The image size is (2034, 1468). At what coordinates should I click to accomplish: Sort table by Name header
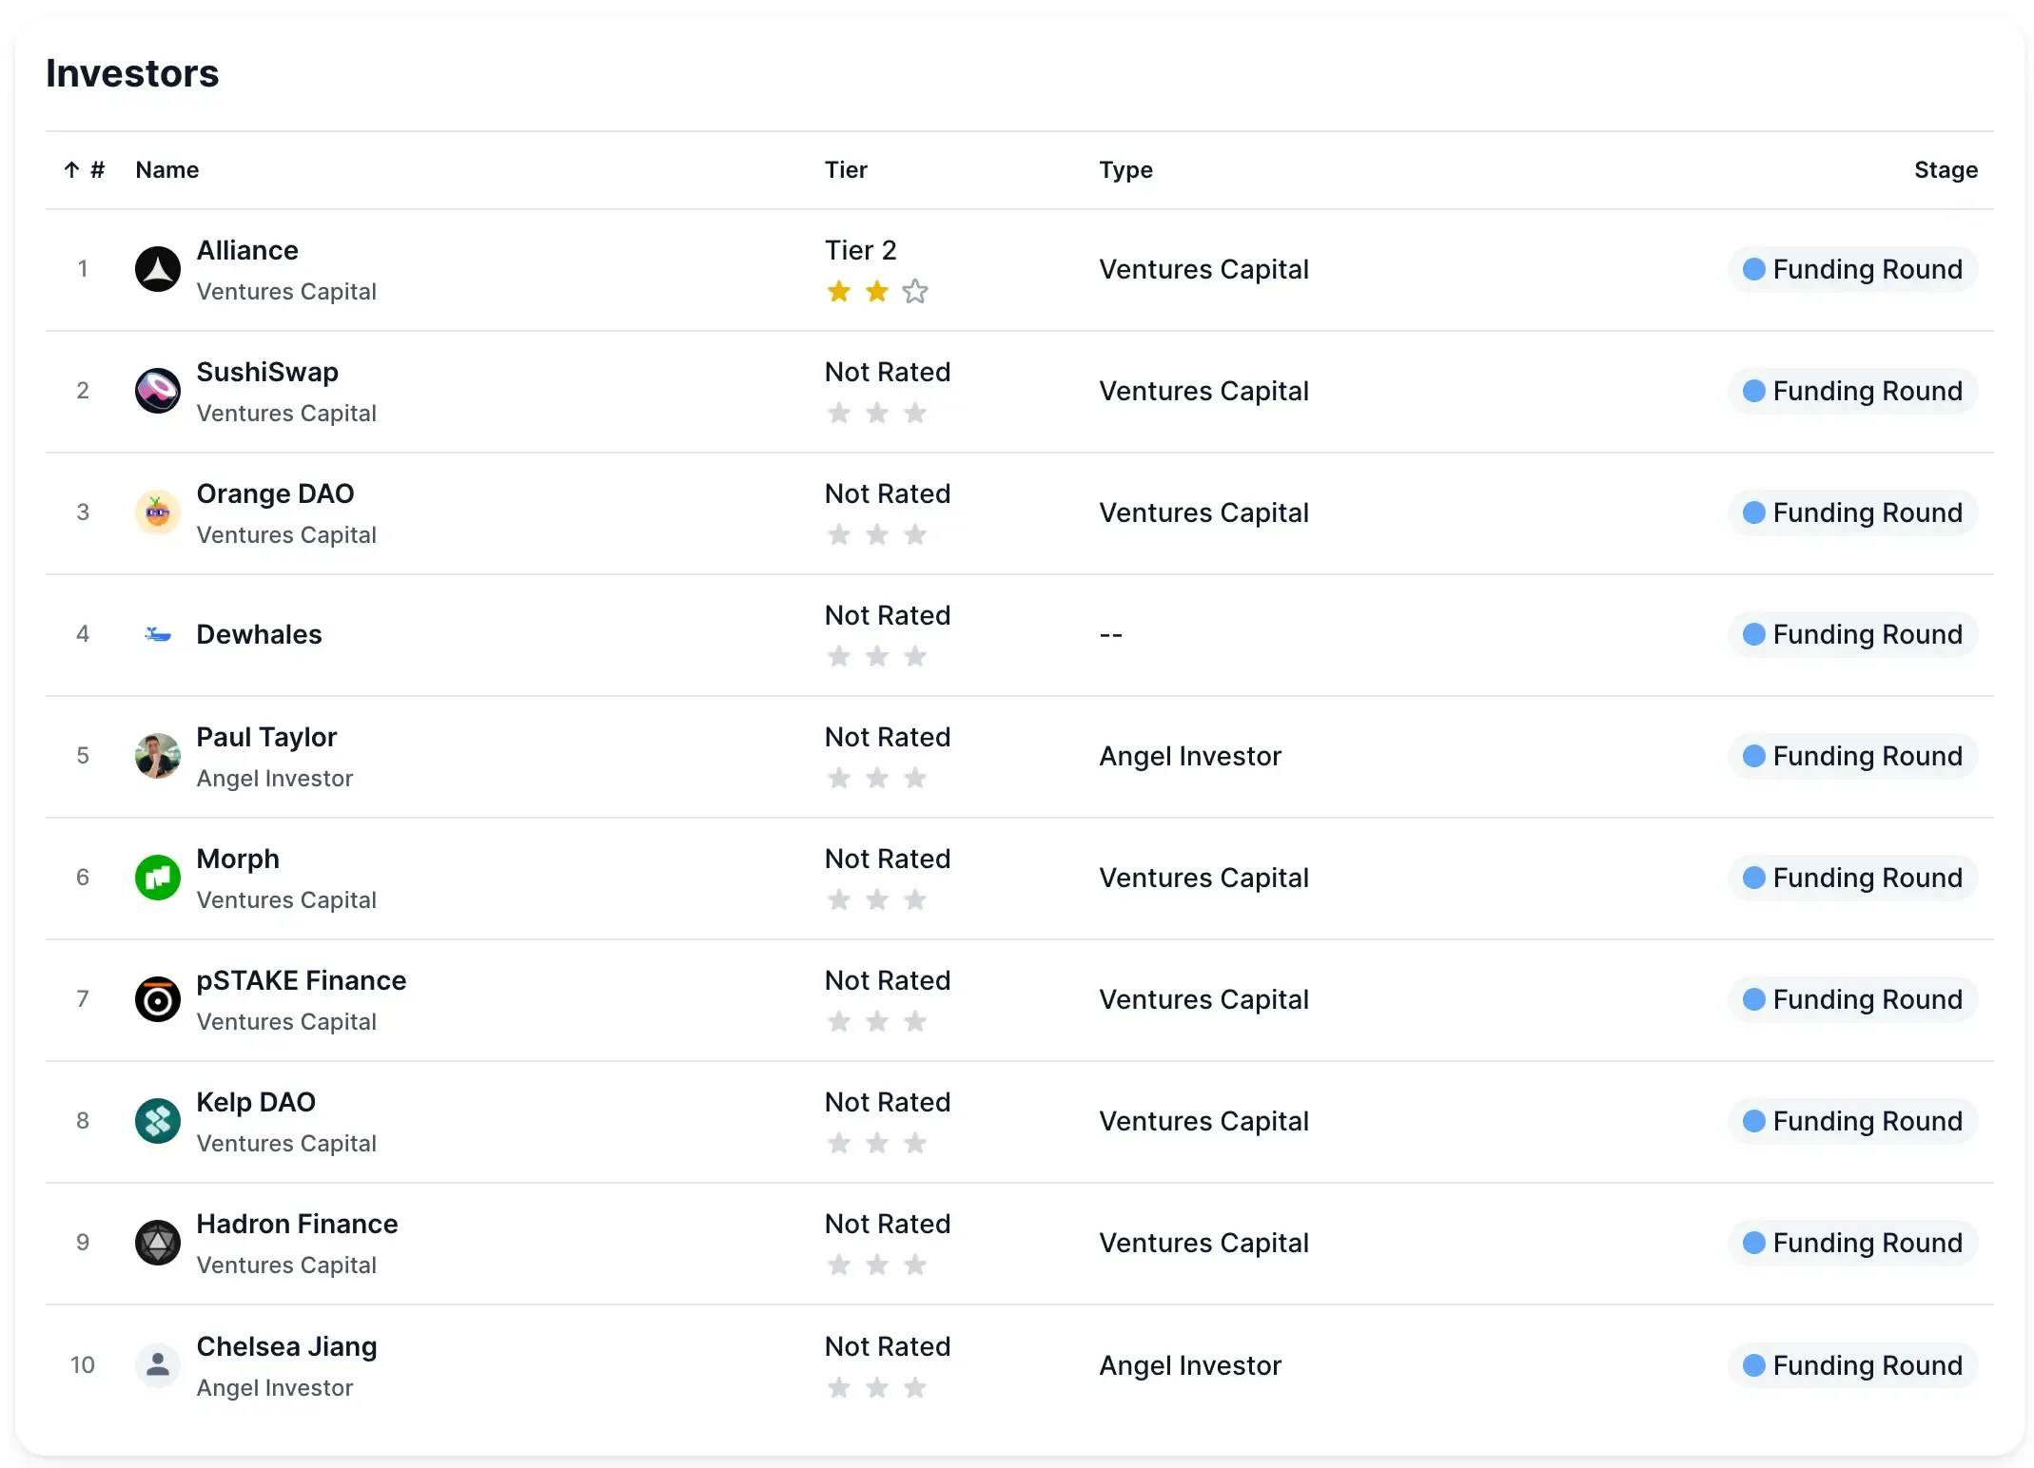click(x=167, y=170)
